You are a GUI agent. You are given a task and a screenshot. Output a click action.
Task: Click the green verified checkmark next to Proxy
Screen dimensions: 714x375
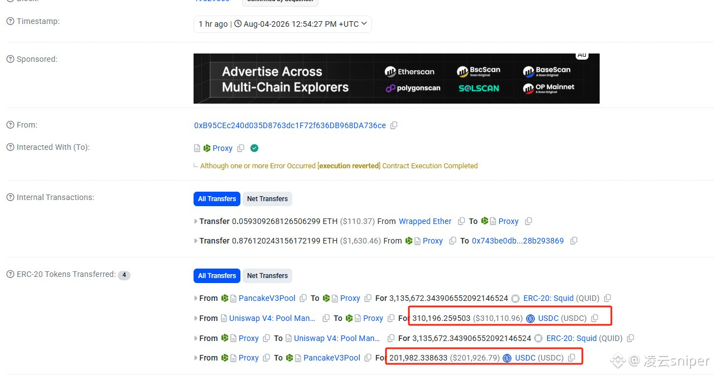[254, 148]
